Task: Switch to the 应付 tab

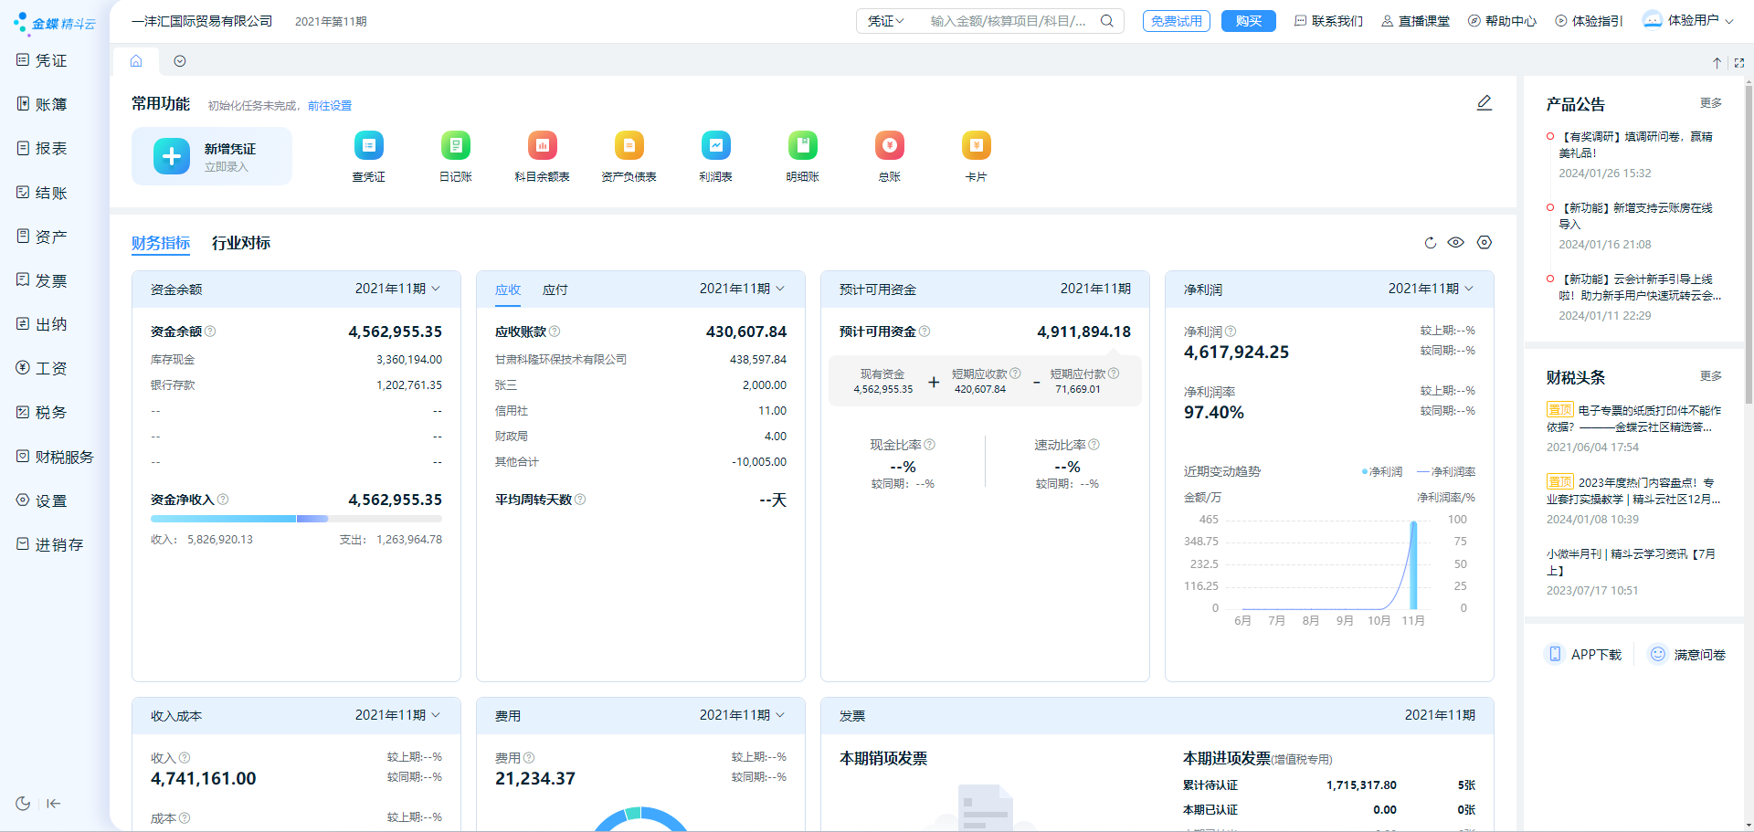Action: pos(555,290)
